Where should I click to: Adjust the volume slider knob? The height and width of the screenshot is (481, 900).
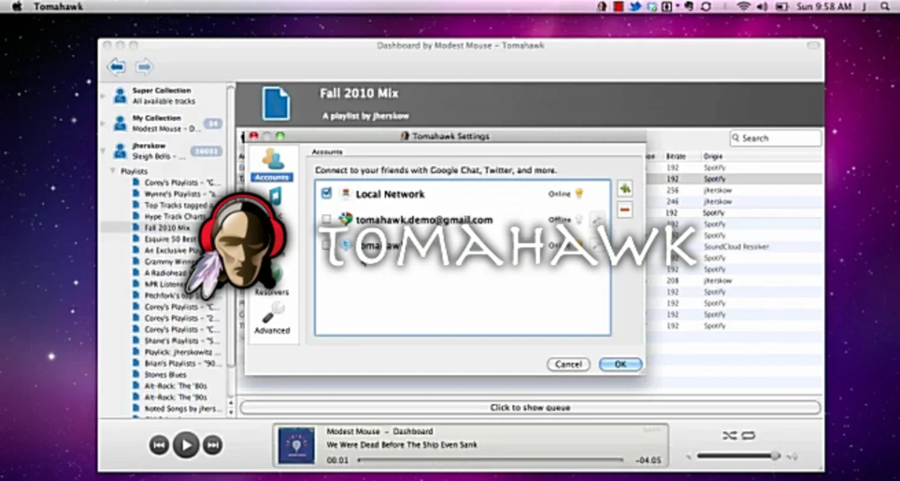776,456
